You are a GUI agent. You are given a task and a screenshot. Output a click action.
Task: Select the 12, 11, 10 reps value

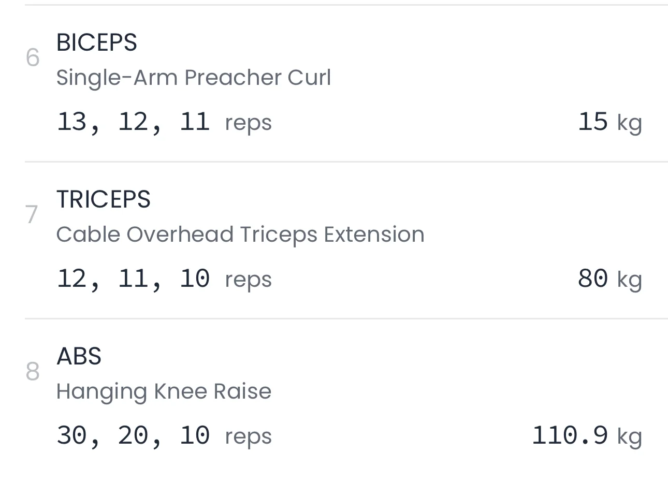[133, 279]
